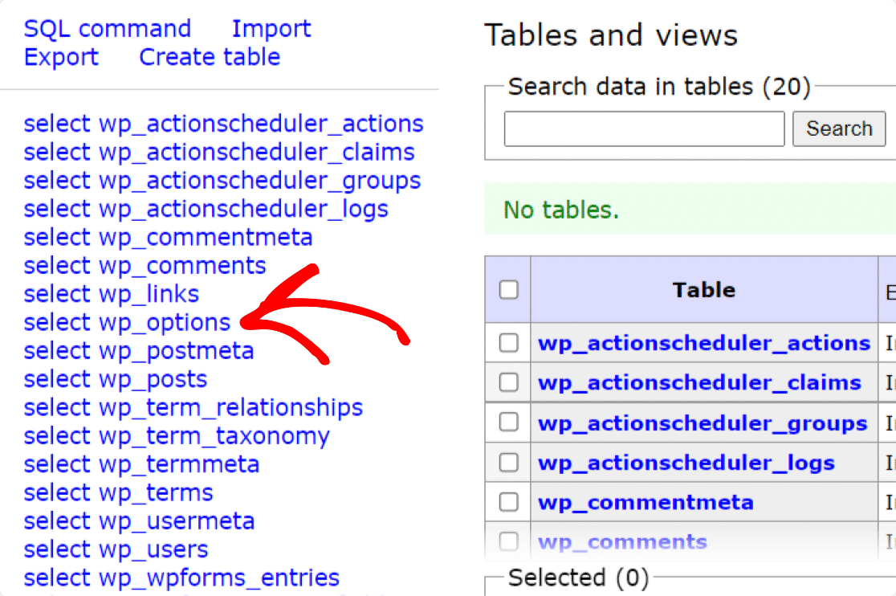Open wp_actionscheduler_actions in the sidebar list
This screenshot has height=596, width=896.
pyautogui.click(x=261, y=125)
